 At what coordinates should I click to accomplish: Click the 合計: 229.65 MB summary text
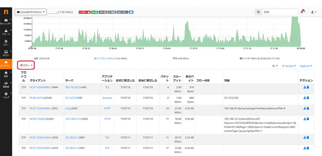[42, 58]
